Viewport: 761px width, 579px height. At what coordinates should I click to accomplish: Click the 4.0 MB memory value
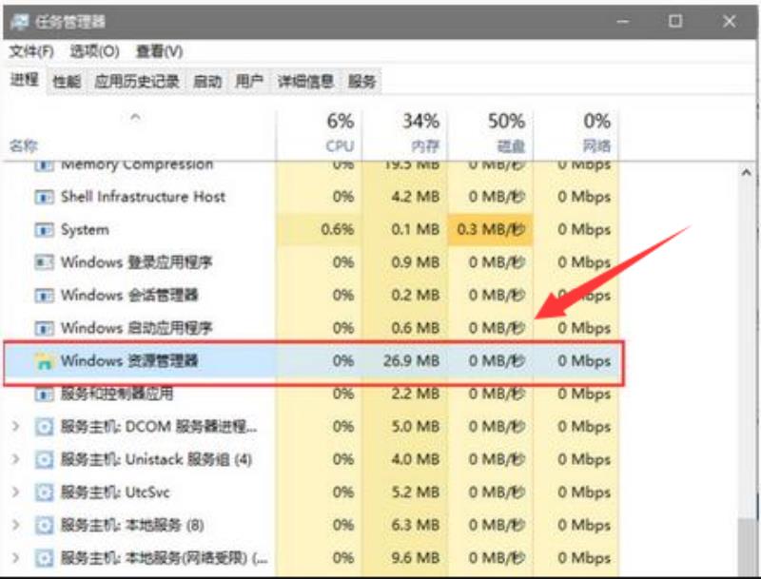416,460
